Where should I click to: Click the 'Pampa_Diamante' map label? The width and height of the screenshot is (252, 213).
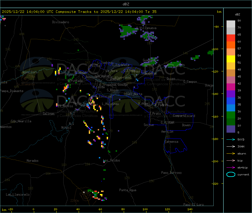(x=11, y=91)
